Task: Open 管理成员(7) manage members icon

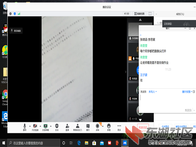Action: [78, 127]
